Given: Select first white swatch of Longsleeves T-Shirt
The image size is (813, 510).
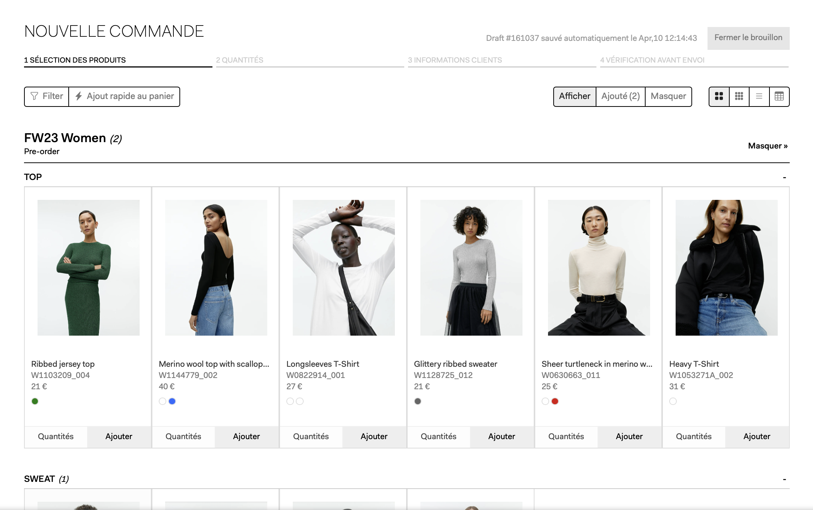Looking at the screenshot, I should tap(290, 401).
